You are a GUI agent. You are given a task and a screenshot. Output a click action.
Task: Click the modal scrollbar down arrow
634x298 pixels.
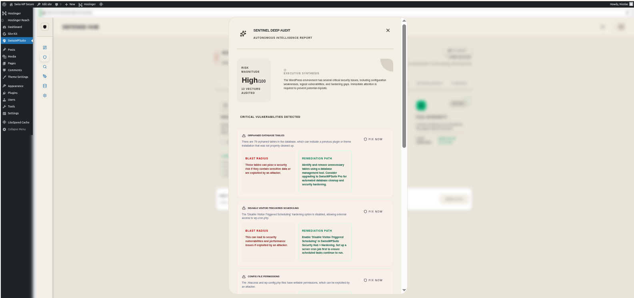404,290
